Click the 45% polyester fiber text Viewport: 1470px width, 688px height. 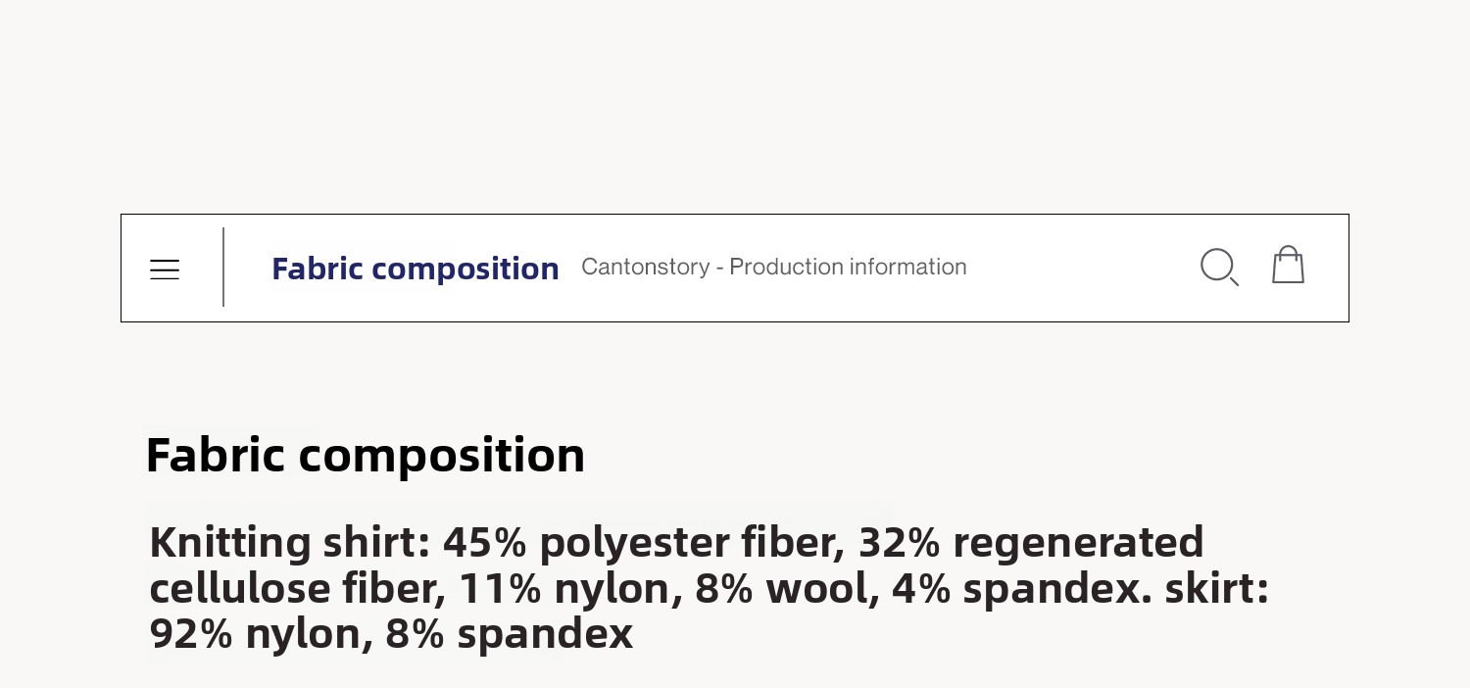(x=643, y=542)
